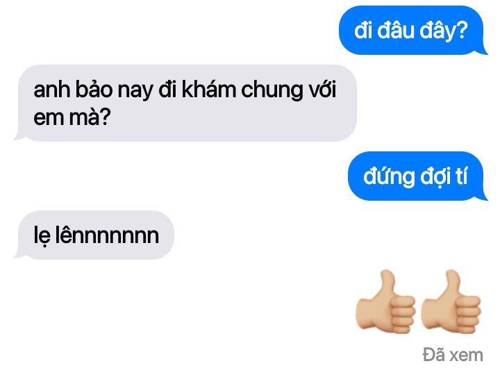
Task: Click the word "đợi" in the blue bubble
Action: pos(435,177)
